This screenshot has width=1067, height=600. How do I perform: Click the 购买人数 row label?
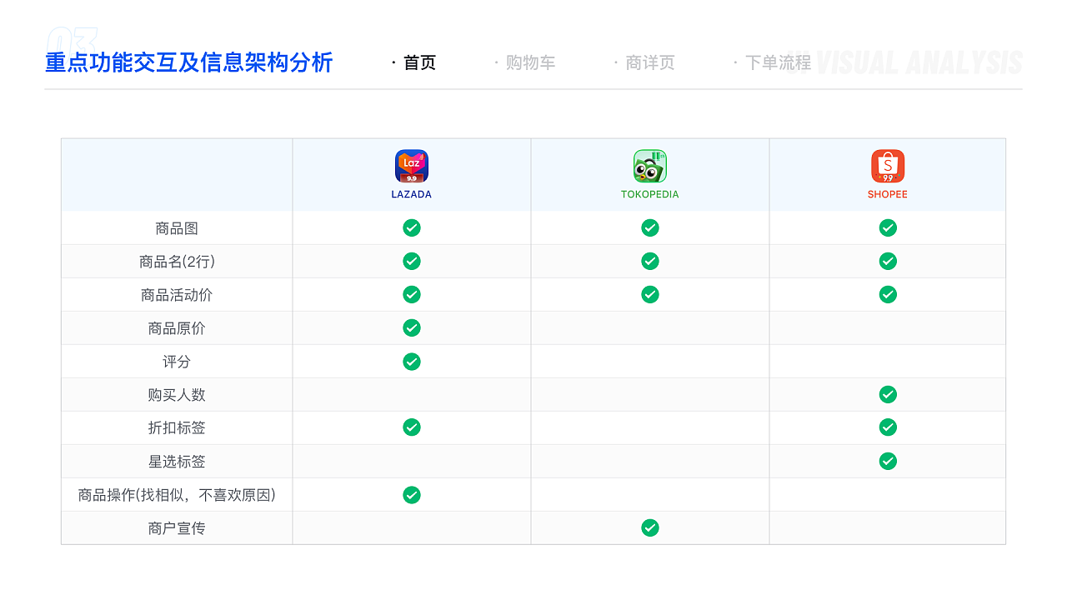pyautogui.click(x=177, y=395)
